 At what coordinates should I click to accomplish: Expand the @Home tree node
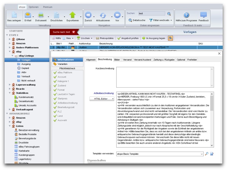[x=9, y=39]
